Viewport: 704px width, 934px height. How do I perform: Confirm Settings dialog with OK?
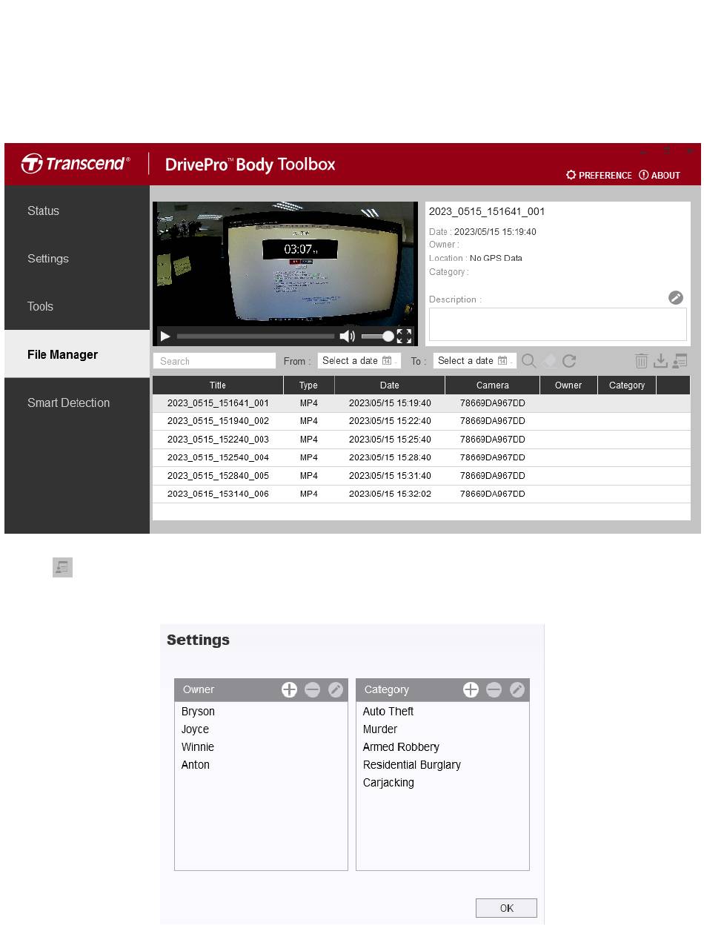506,908
